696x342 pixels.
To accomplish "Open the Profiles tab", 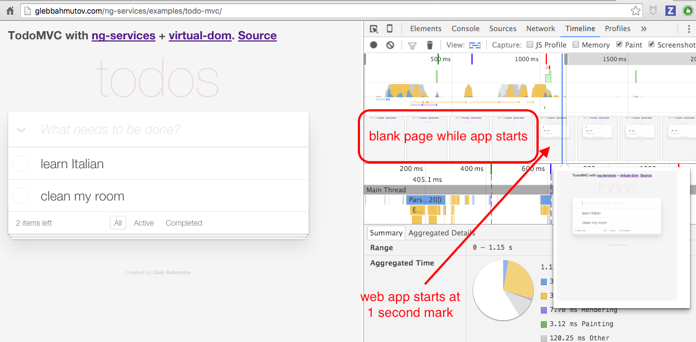I will tap(617, 29).
